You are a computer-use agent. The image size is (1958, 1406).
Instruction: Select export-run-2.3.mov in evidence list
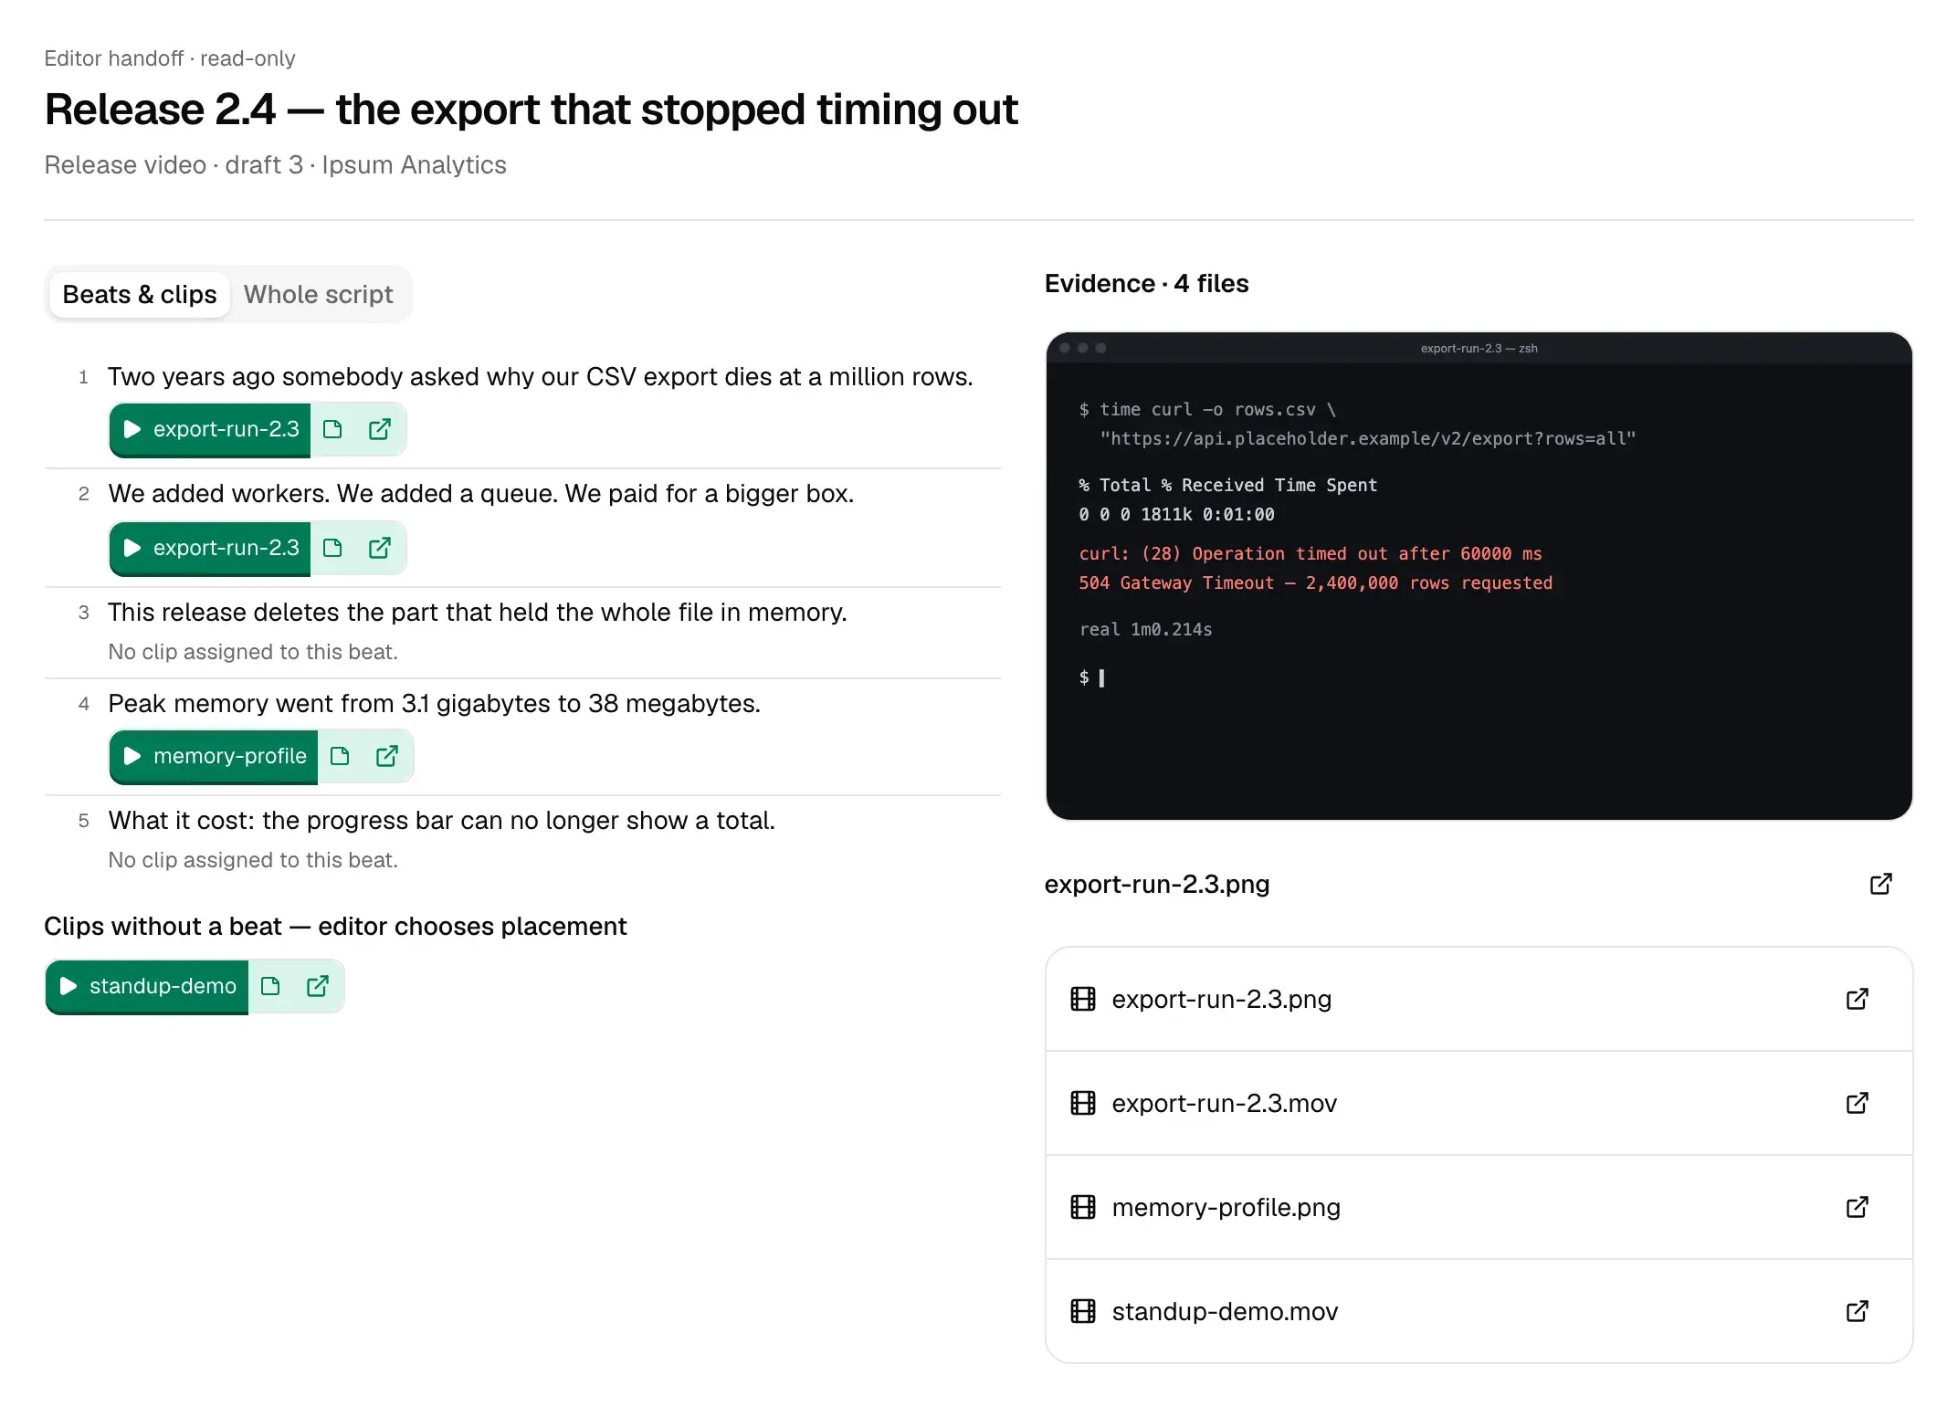click(x=1479, y=1103)
